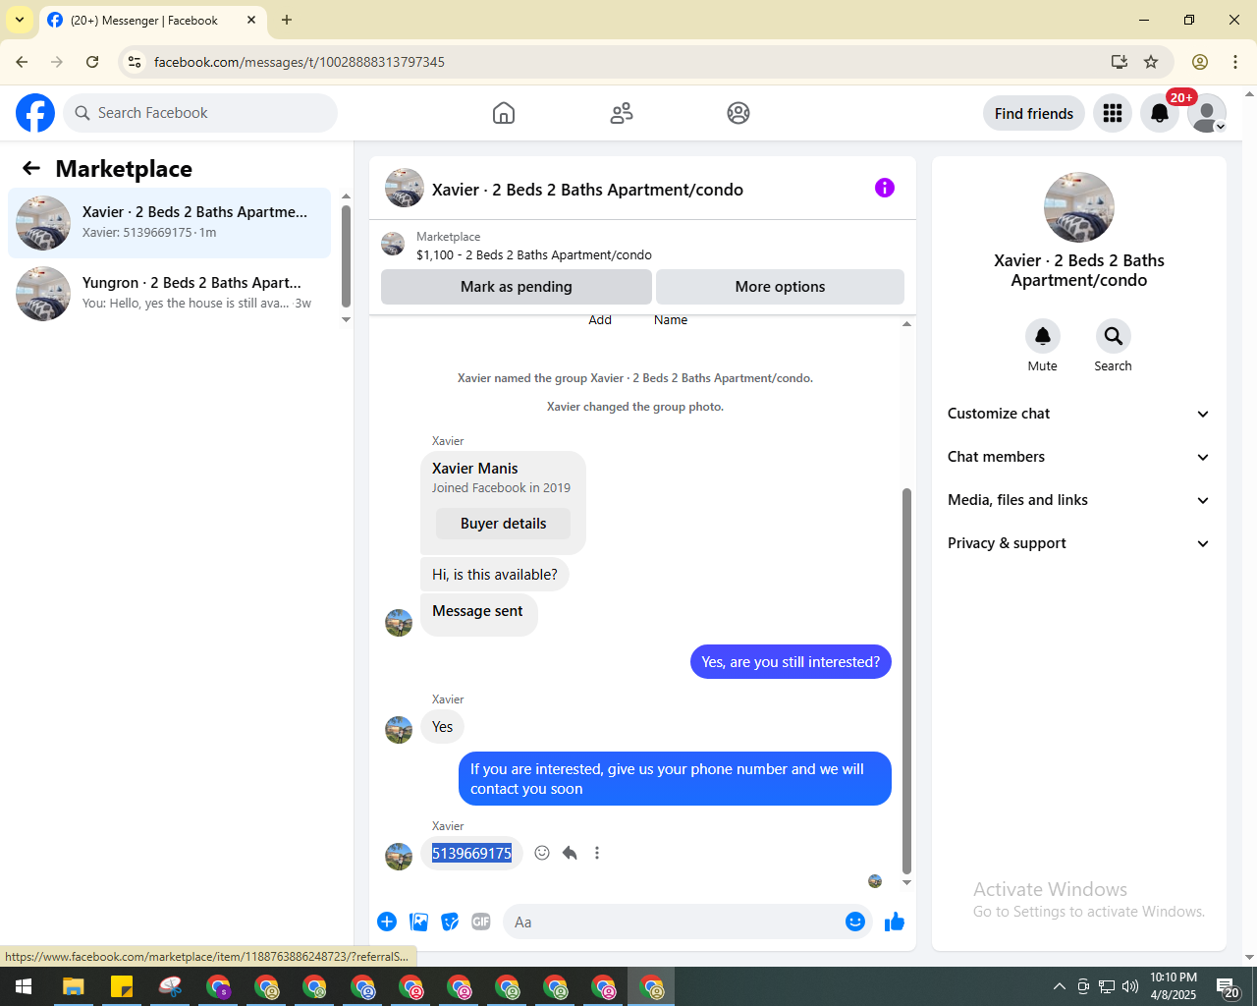Choose a sticker in the composer

[x=450, y=922]
